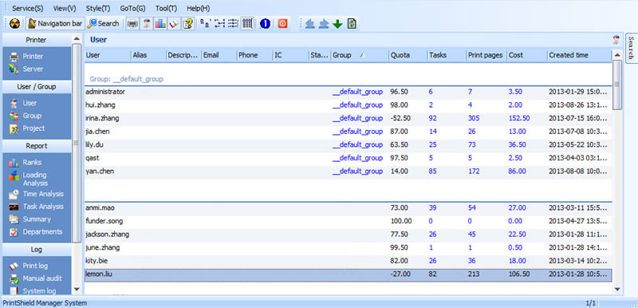Click the radiation symbol toolbar icon

(x=14, y=24)
